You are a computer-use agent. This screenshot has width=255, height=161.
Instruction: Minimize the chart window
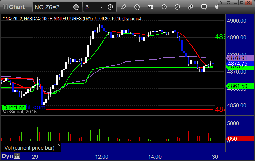[235, 2]
